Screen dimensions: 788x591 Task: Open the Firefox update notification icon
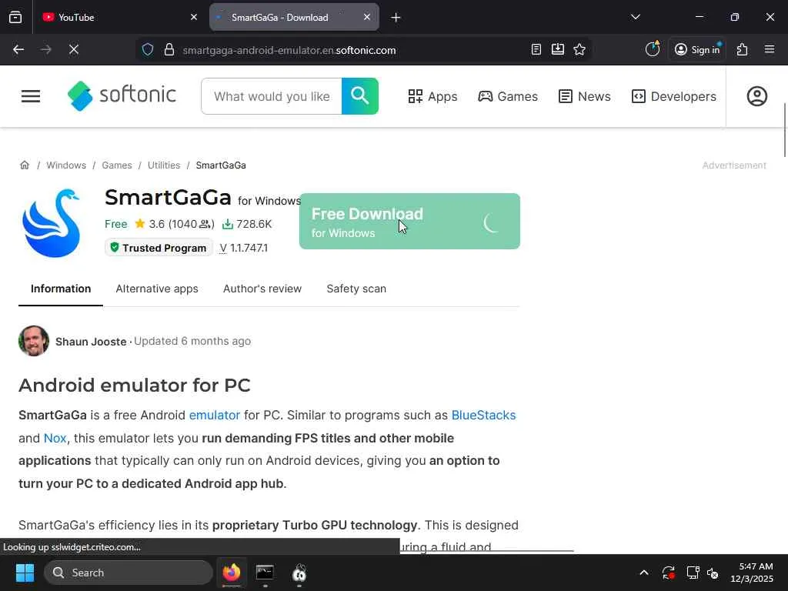click(x=653, y=48)
